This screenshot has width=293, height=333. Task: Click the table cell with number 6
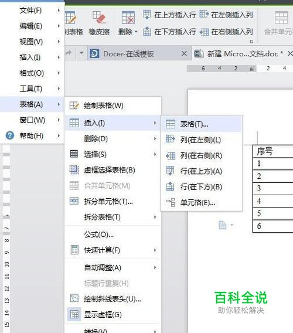tap(273, 226)
